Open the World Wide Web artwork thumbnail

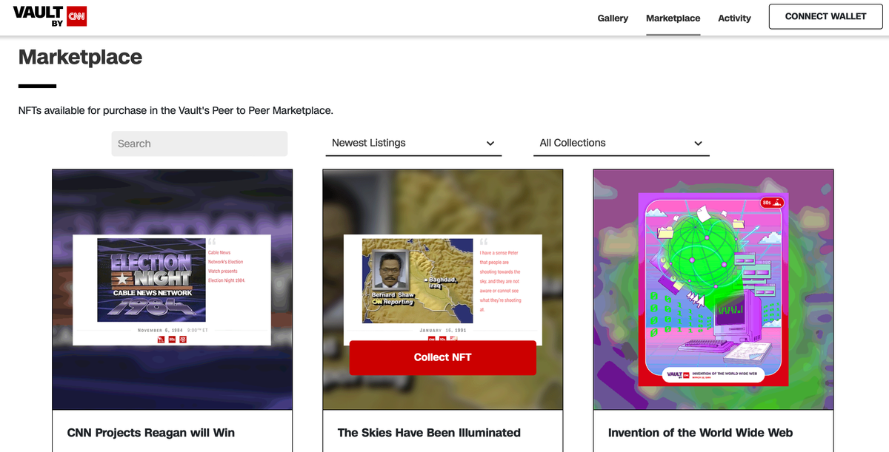(x=713, y=289)
